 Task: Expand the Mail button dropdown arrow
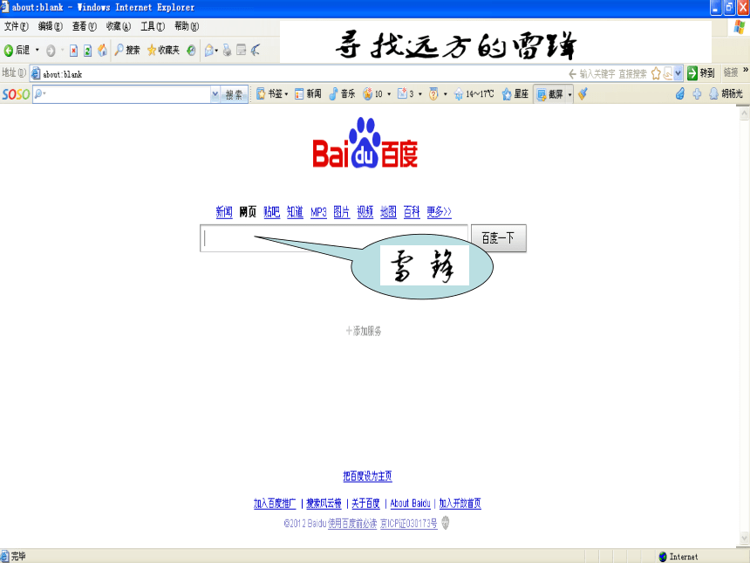coord(216,51)
